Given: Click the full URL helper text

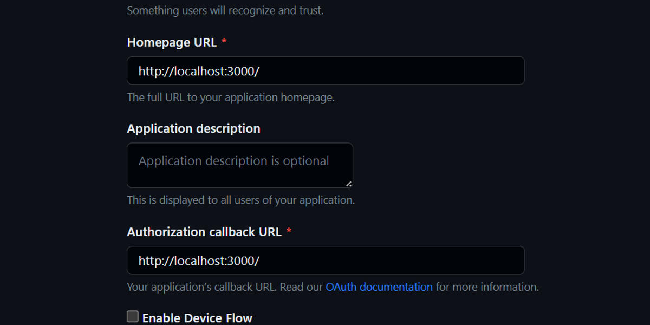Looking at the screenshot, I should pos(231,97).
